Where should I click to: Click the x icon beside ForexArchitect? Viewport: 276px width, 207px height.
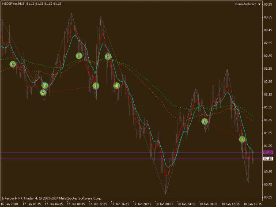pyautogui.click(x=259, y=4)
